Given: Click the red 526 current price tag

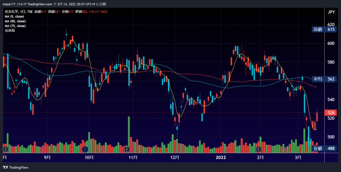Looking at the screenshot, I should [x=330, y=112].
